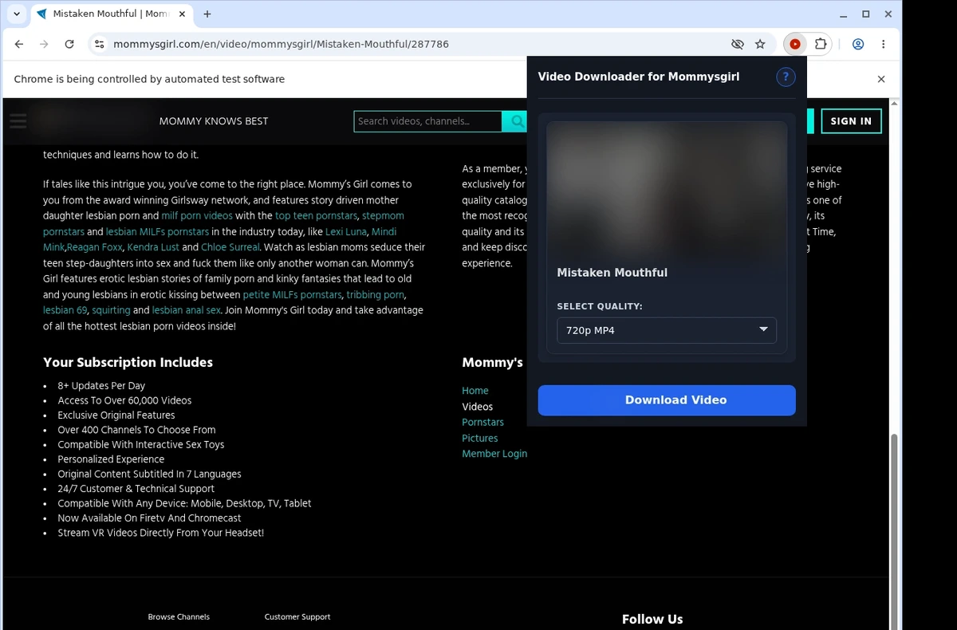957x630 pixels.
Task: View site information icon in address bar
Action: (99, 45)
